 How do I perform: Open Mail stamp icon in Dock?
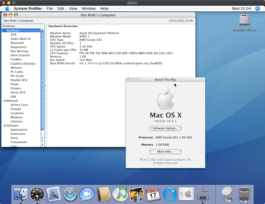[54, 194]
